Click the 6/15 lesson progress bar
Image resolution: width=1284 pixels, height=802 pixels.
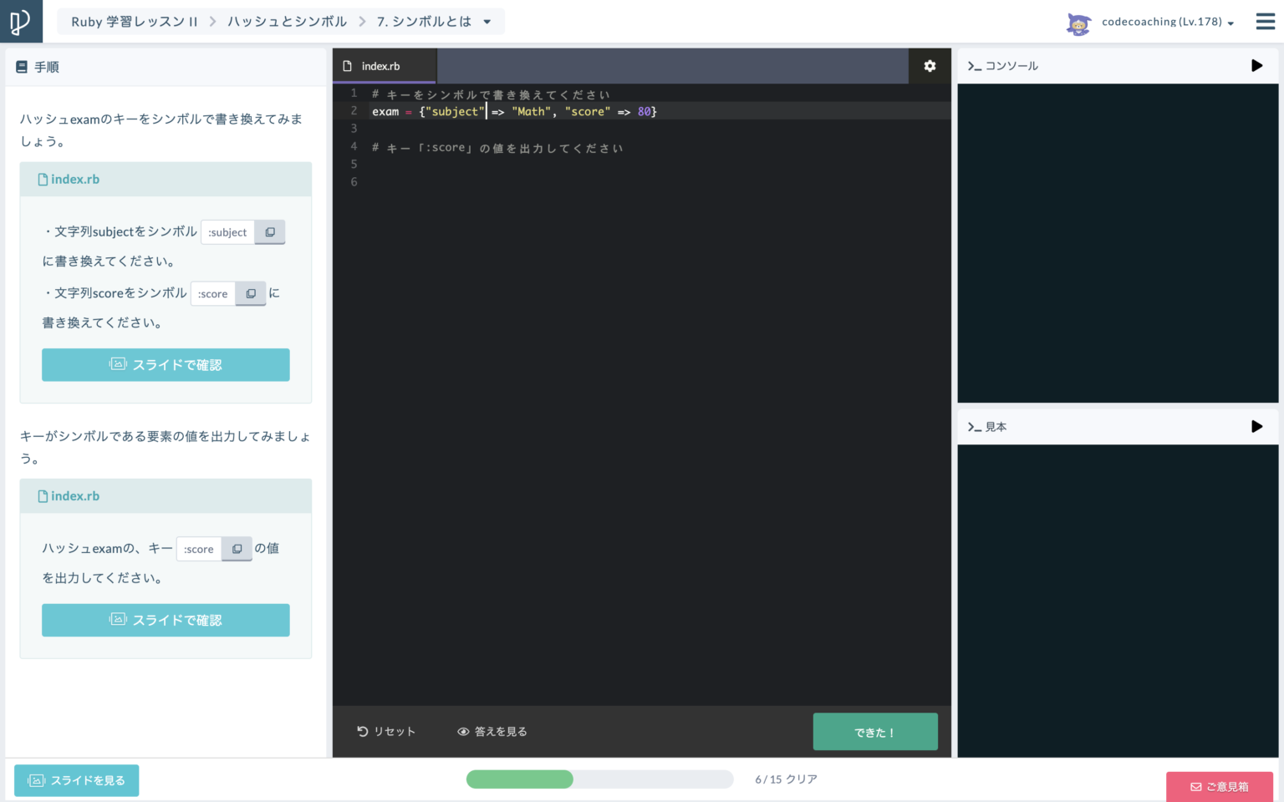click(599, 779)
